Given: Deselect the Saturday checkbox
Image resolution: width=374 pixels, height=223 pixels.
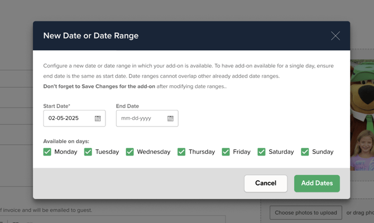Looking at the screenshot, I should pos(261,152).
